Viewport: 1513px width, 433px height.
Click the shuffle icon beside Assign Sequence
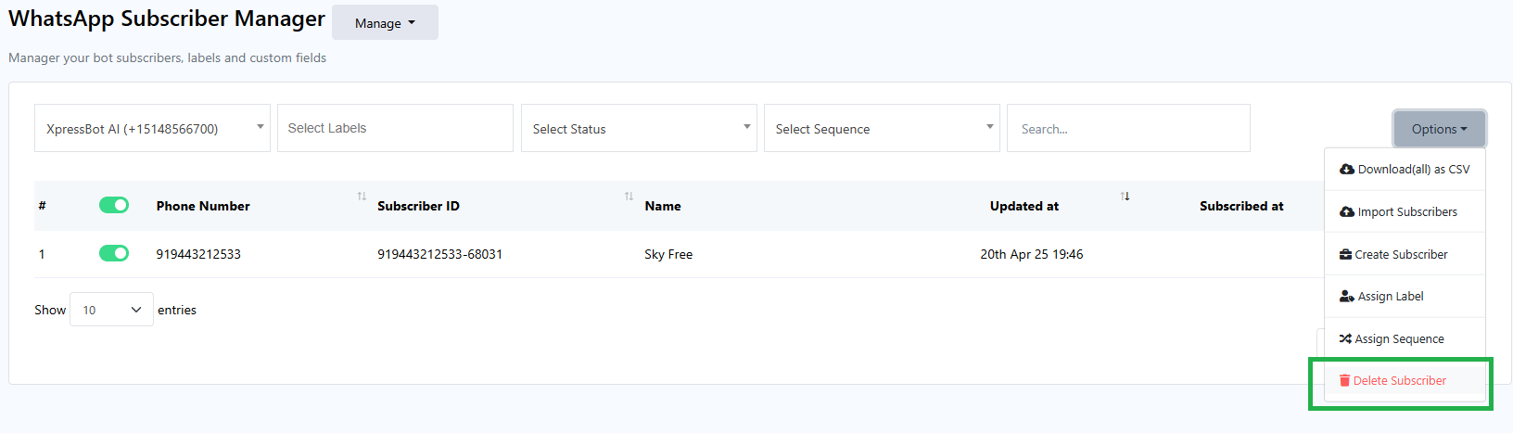[x=1345, y=339]
